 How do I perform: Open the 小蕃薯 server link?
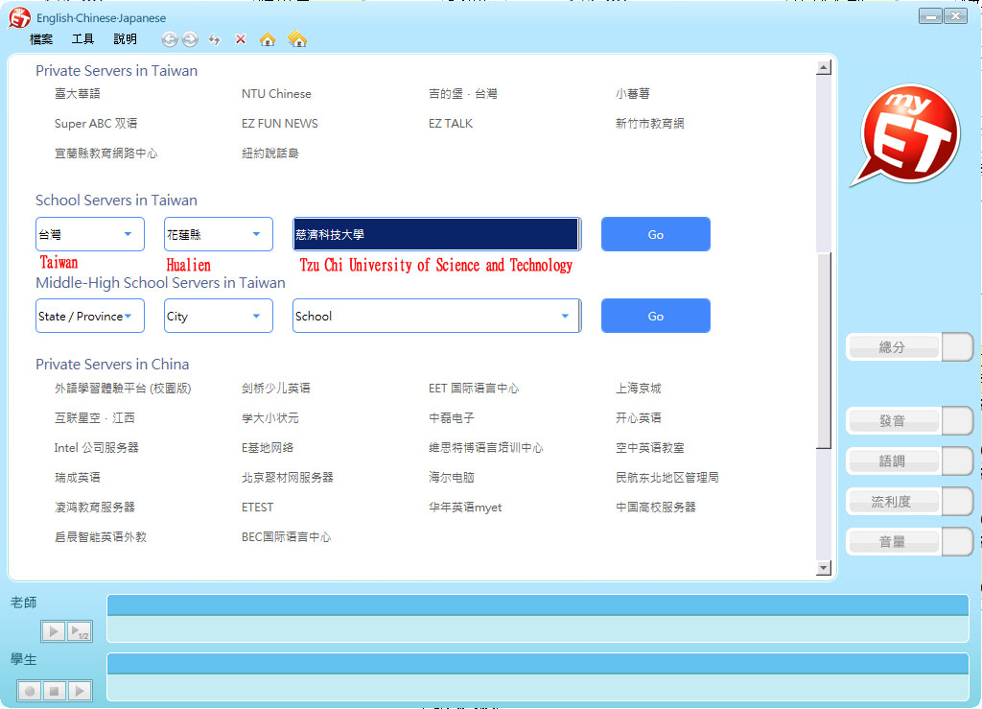(x=633, y=93)
